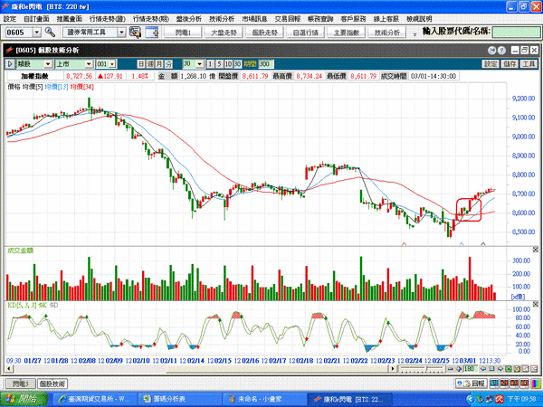Screen dimensions: 543x407
Task: Toggle the 10 minute interval button
Action: [228, 64]
